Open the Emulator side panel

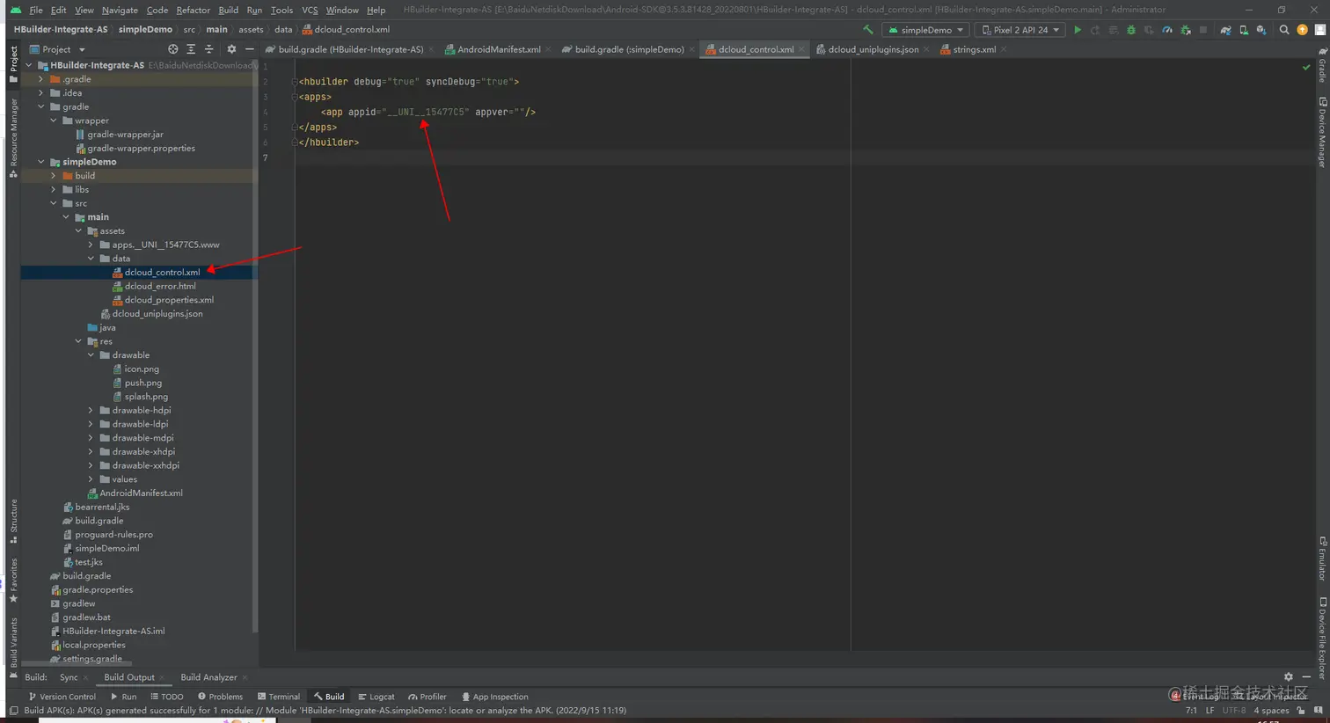(x=1322, y=559)
